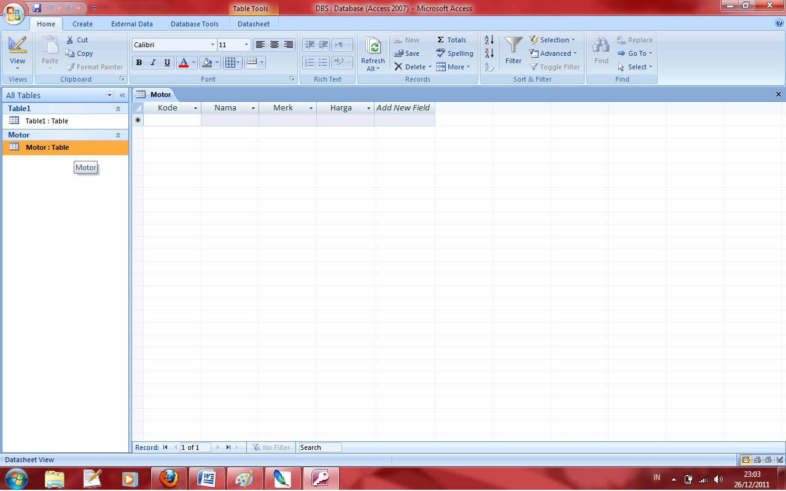Switch to the Datasheet tab
The width and height of the screenshot is (786, 491).
click(254, 24)
